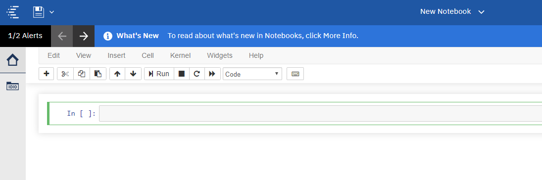
Task: Move selected cell up arrow
Action: coord(117,74)
